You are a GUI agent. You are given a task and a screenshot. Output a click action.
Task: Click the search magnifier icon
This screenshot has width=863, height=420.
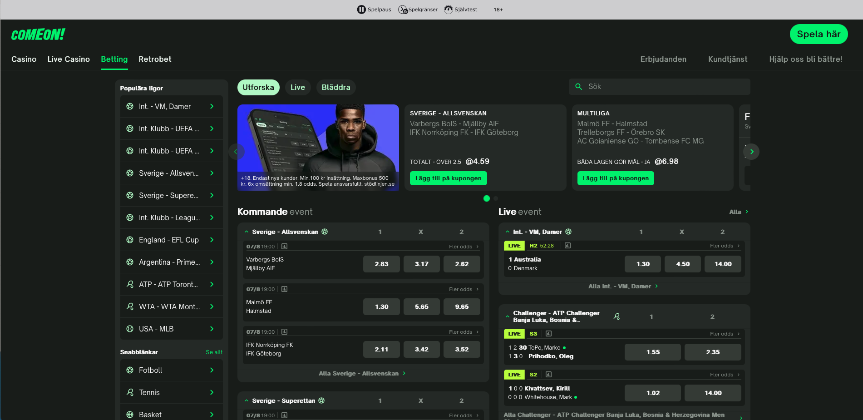[x=578, y=87]
